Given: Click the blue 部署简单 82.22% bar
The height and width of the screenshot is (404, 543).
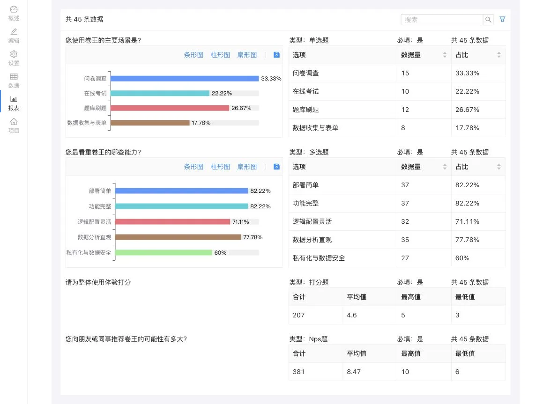Looking at the screenshot, I should point(182,191).
